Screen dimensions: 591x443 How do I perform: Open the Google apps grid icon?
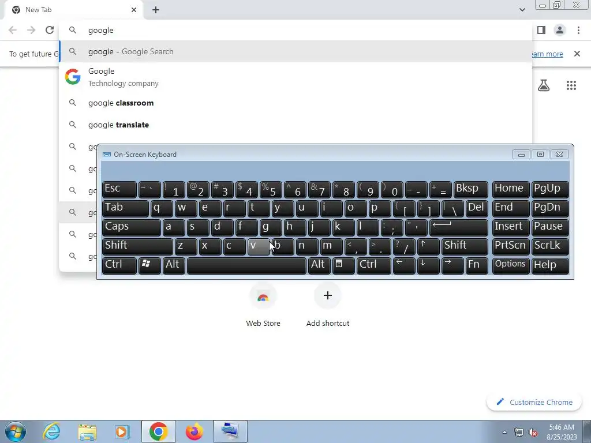coord(571,85)
